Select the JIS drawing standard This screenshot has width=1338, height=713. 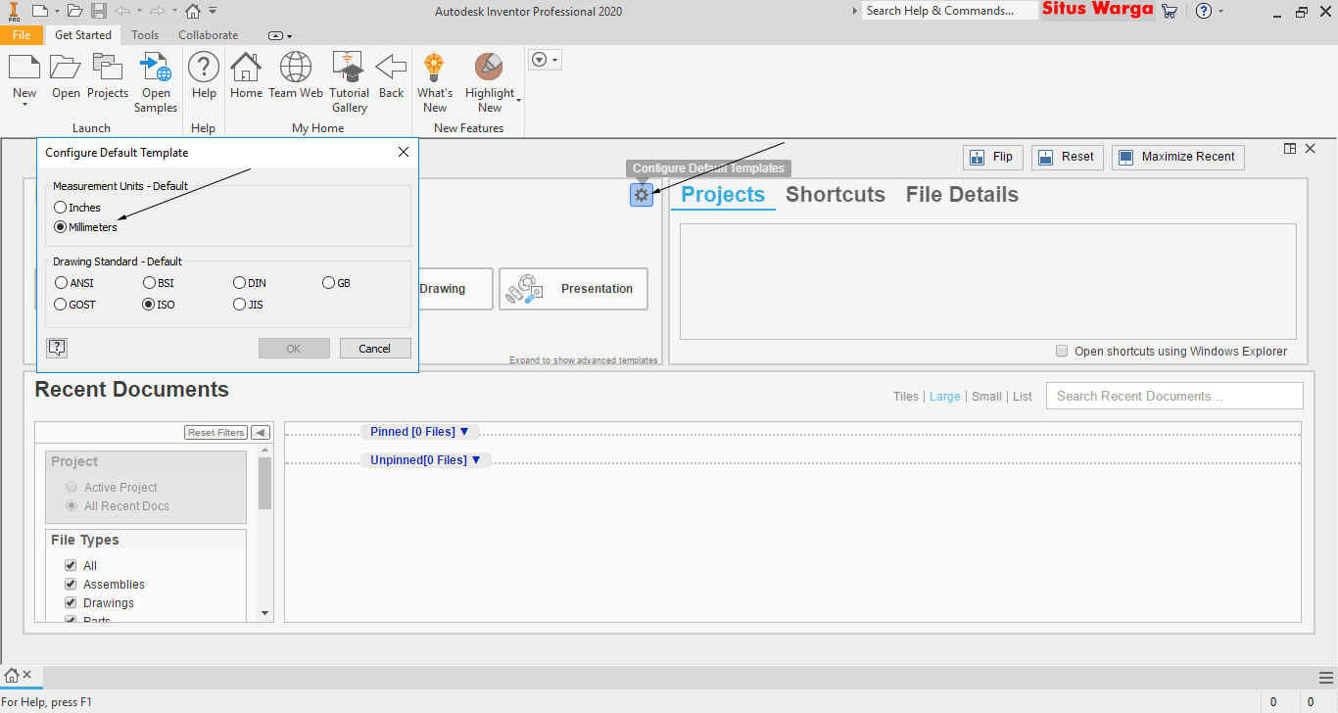coord(240,305)
